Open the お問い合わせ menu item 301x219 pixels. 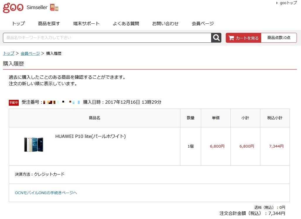click(x=165, y=23)
